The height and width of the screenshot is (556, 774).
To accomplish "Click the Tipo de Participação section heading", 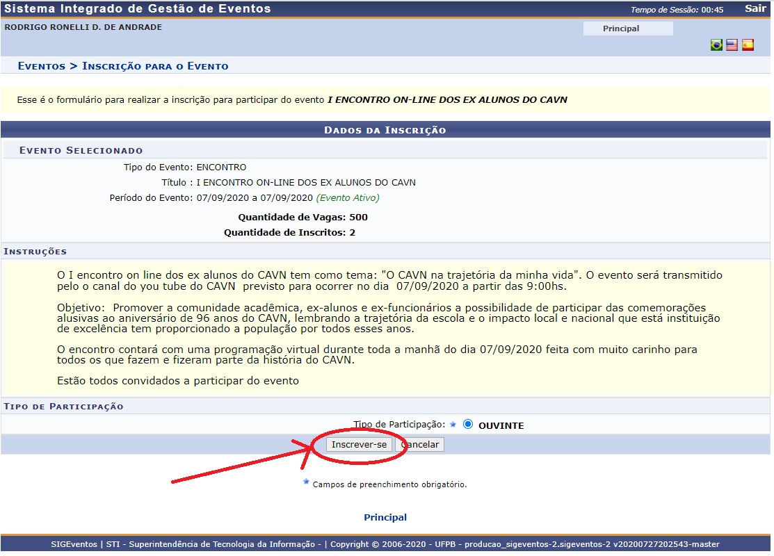I will pyautogui.click(x=63, y=406).
